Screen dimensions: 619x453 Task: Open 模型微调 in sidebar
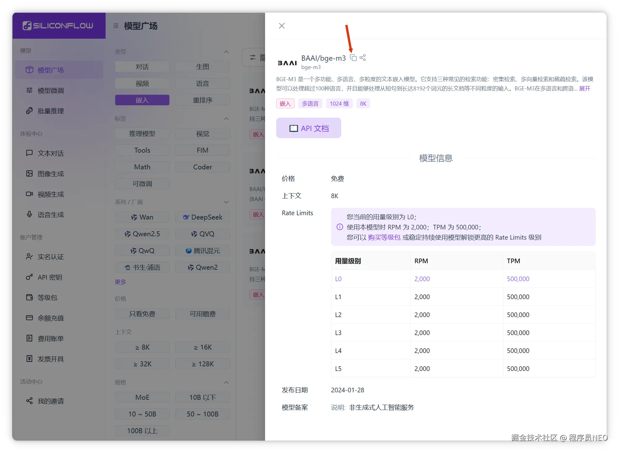(51, 90)
